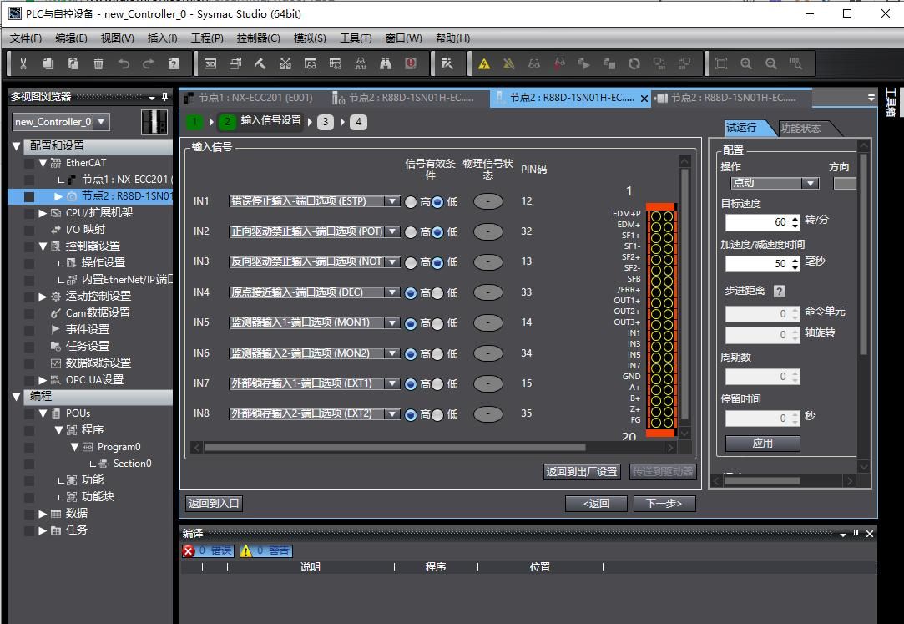Click the Undo arrow in toolbar
This screenshot has width=904, height=624.
124,63
